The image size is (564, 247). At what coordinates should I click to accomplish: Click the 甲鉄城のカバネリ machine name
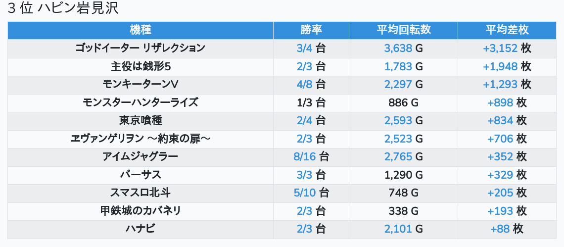pos(141,211)
